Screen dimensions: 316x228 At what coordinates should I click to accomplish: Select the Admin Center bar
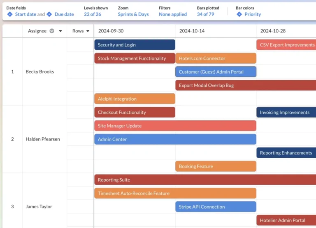[175, 139]
